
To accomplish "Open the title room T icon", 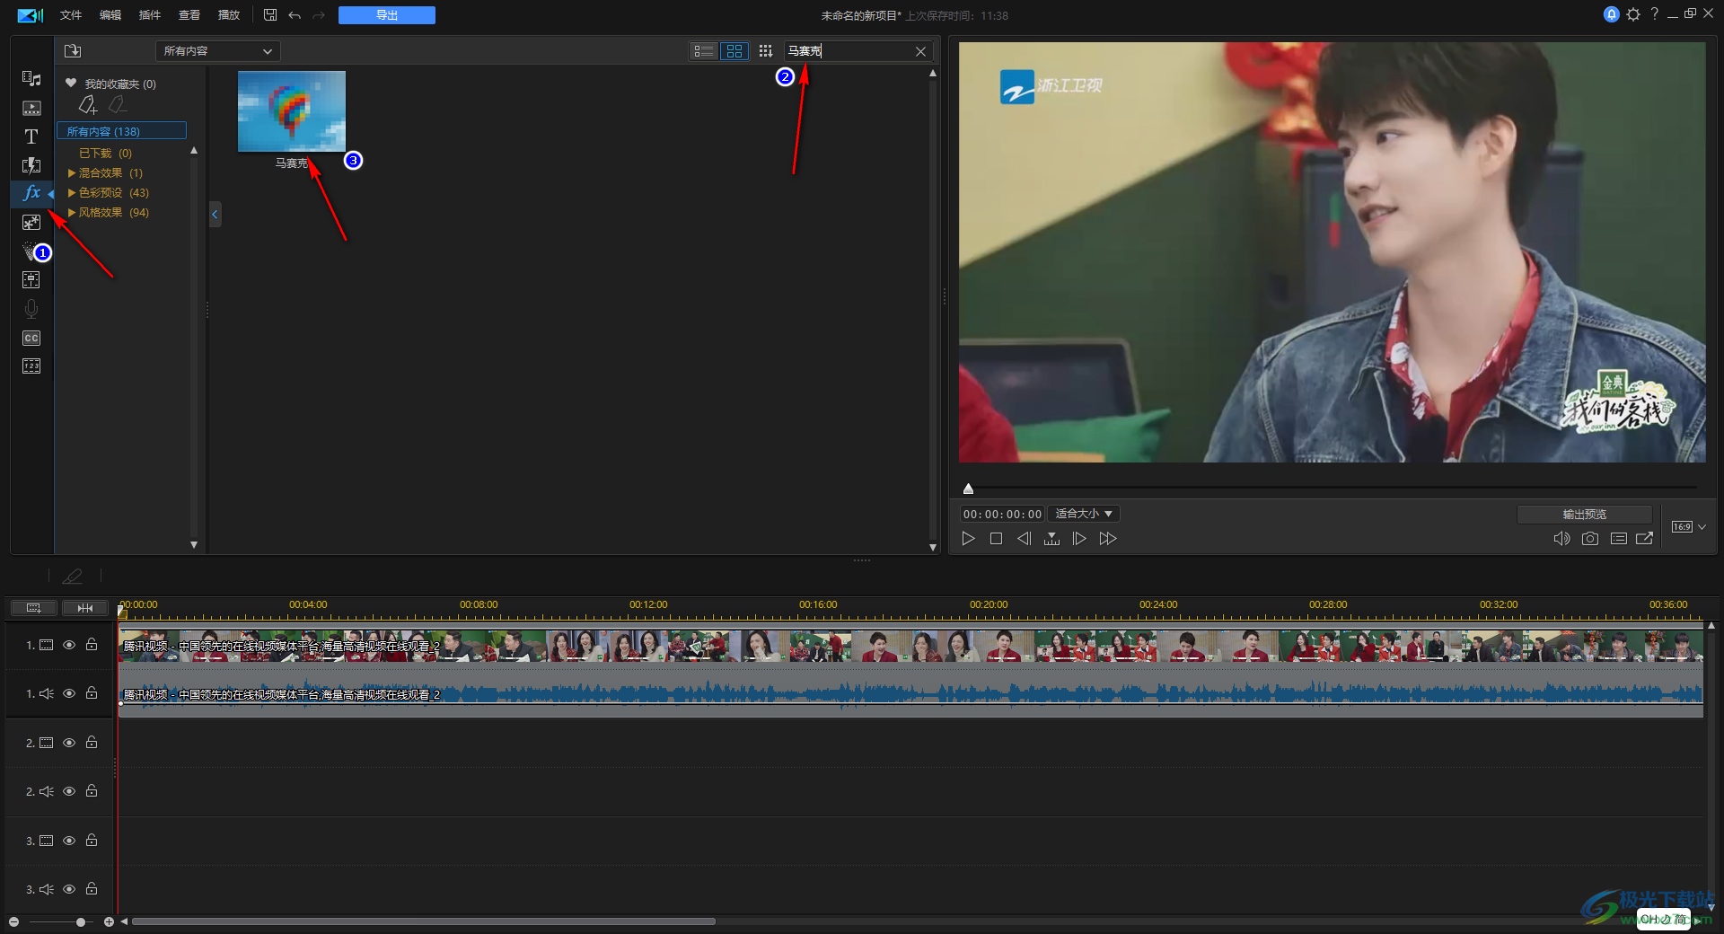I will click(x=31, y=137).
